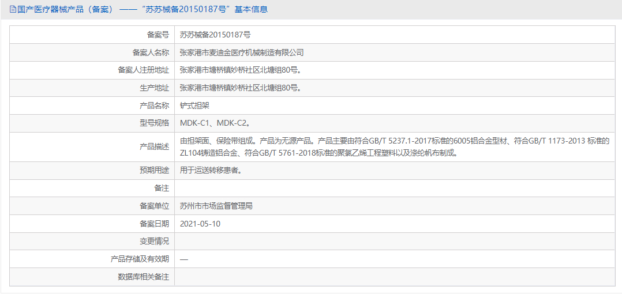Select company name 张家港市麦迪金医疗机械制造有限公司
This screenshot has height=294, width=622.
tap(242, 52)
